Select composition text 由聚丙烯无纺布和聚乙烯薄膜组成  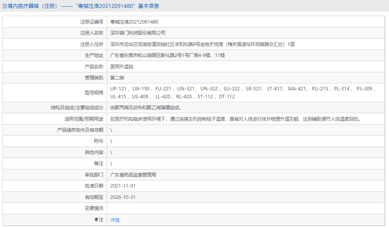click(146, 108)
